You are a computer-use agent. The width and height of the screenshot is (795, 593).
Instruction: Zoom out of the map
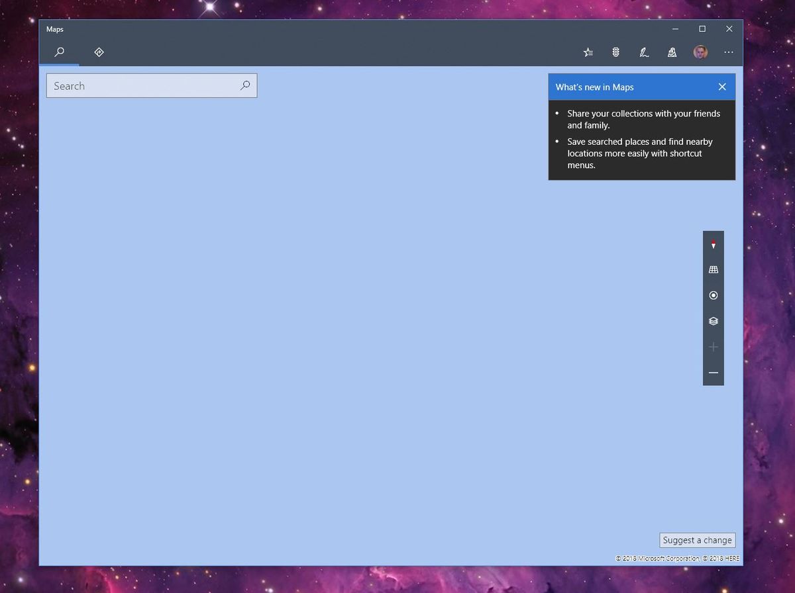(713, 372)
